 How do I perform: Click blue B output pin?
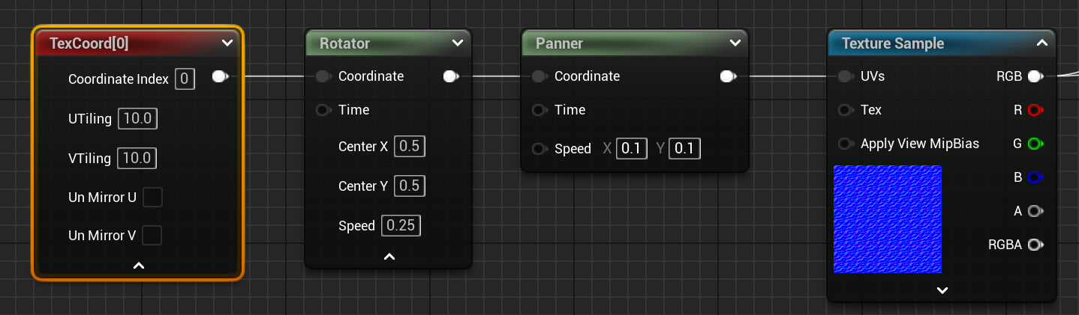(1035, 177)
